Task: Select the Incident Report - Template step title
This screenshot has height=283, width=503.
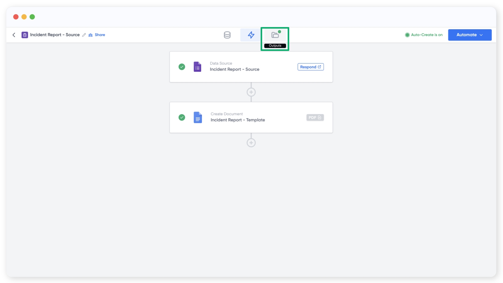Action: click(238, 120)
